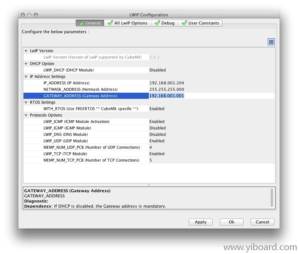
Task: Click the description panel scrollbar
Action: 272,198
